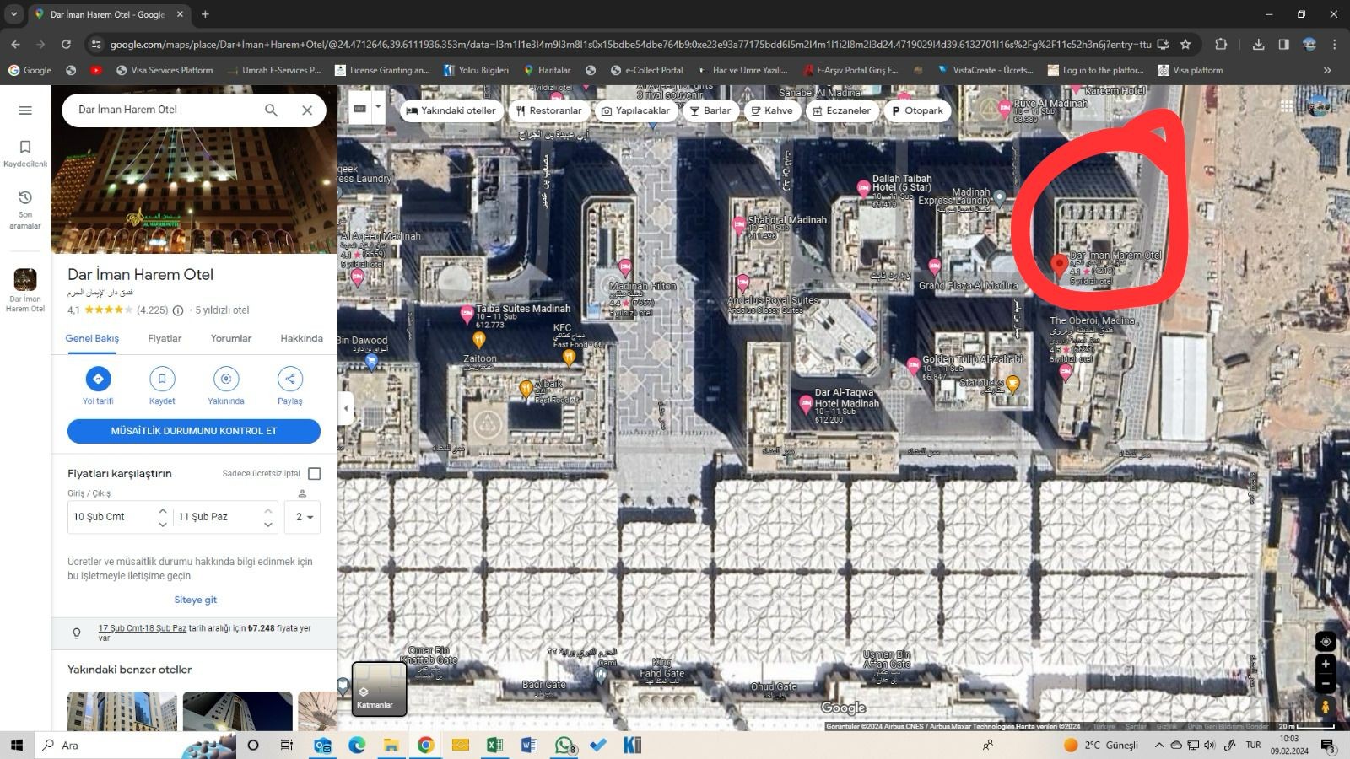Collapse the side panel arrow
The image size is (1350, 759).
point(345,408)
